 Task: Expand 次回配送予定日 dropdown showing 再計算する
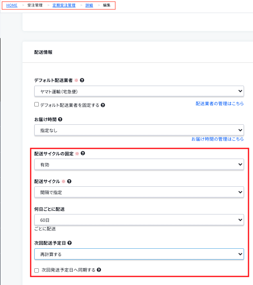click(139, 254)
